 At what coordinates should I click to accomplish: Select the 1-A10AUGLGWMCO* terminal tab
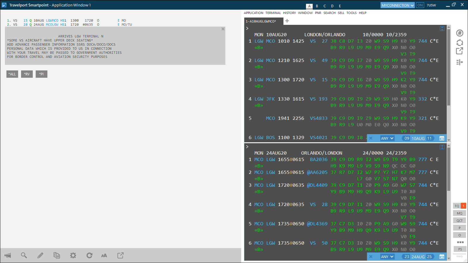click(264, 21)
